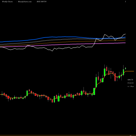The image size is (136, 136).
Task: Click the last green candlestick on the right
Action: pos(125,68)
